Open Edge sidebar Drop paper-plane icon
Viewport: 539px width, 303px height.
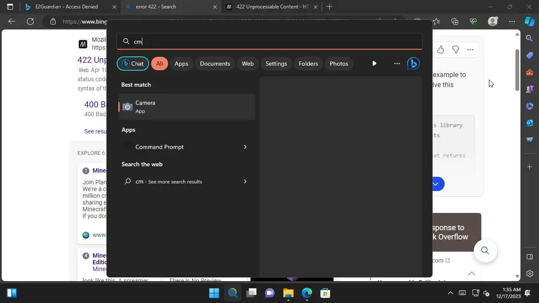(530, 139)
